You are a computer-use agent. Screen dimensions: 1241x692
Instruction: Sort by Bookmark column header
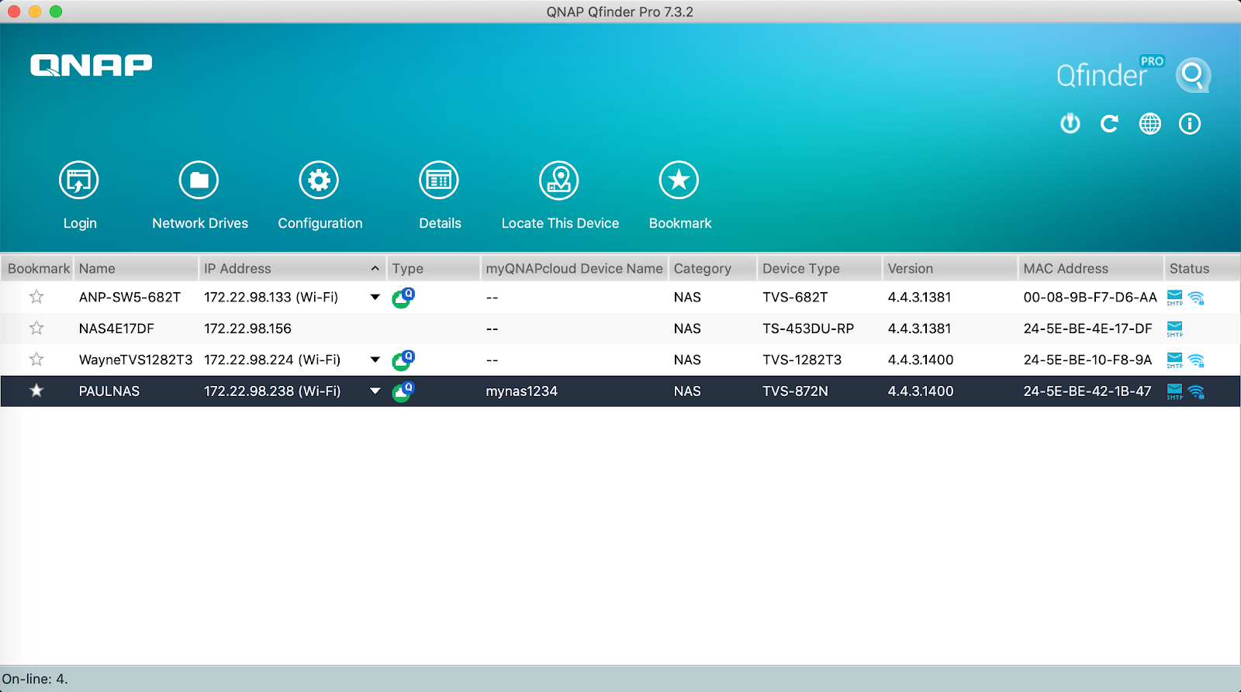[37, 268]
